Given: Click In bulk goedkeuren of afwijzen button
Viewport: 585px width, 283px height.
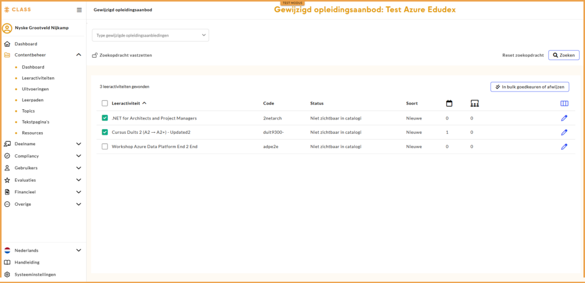Looking at the screenshot, I should click(x=529, y=87).
